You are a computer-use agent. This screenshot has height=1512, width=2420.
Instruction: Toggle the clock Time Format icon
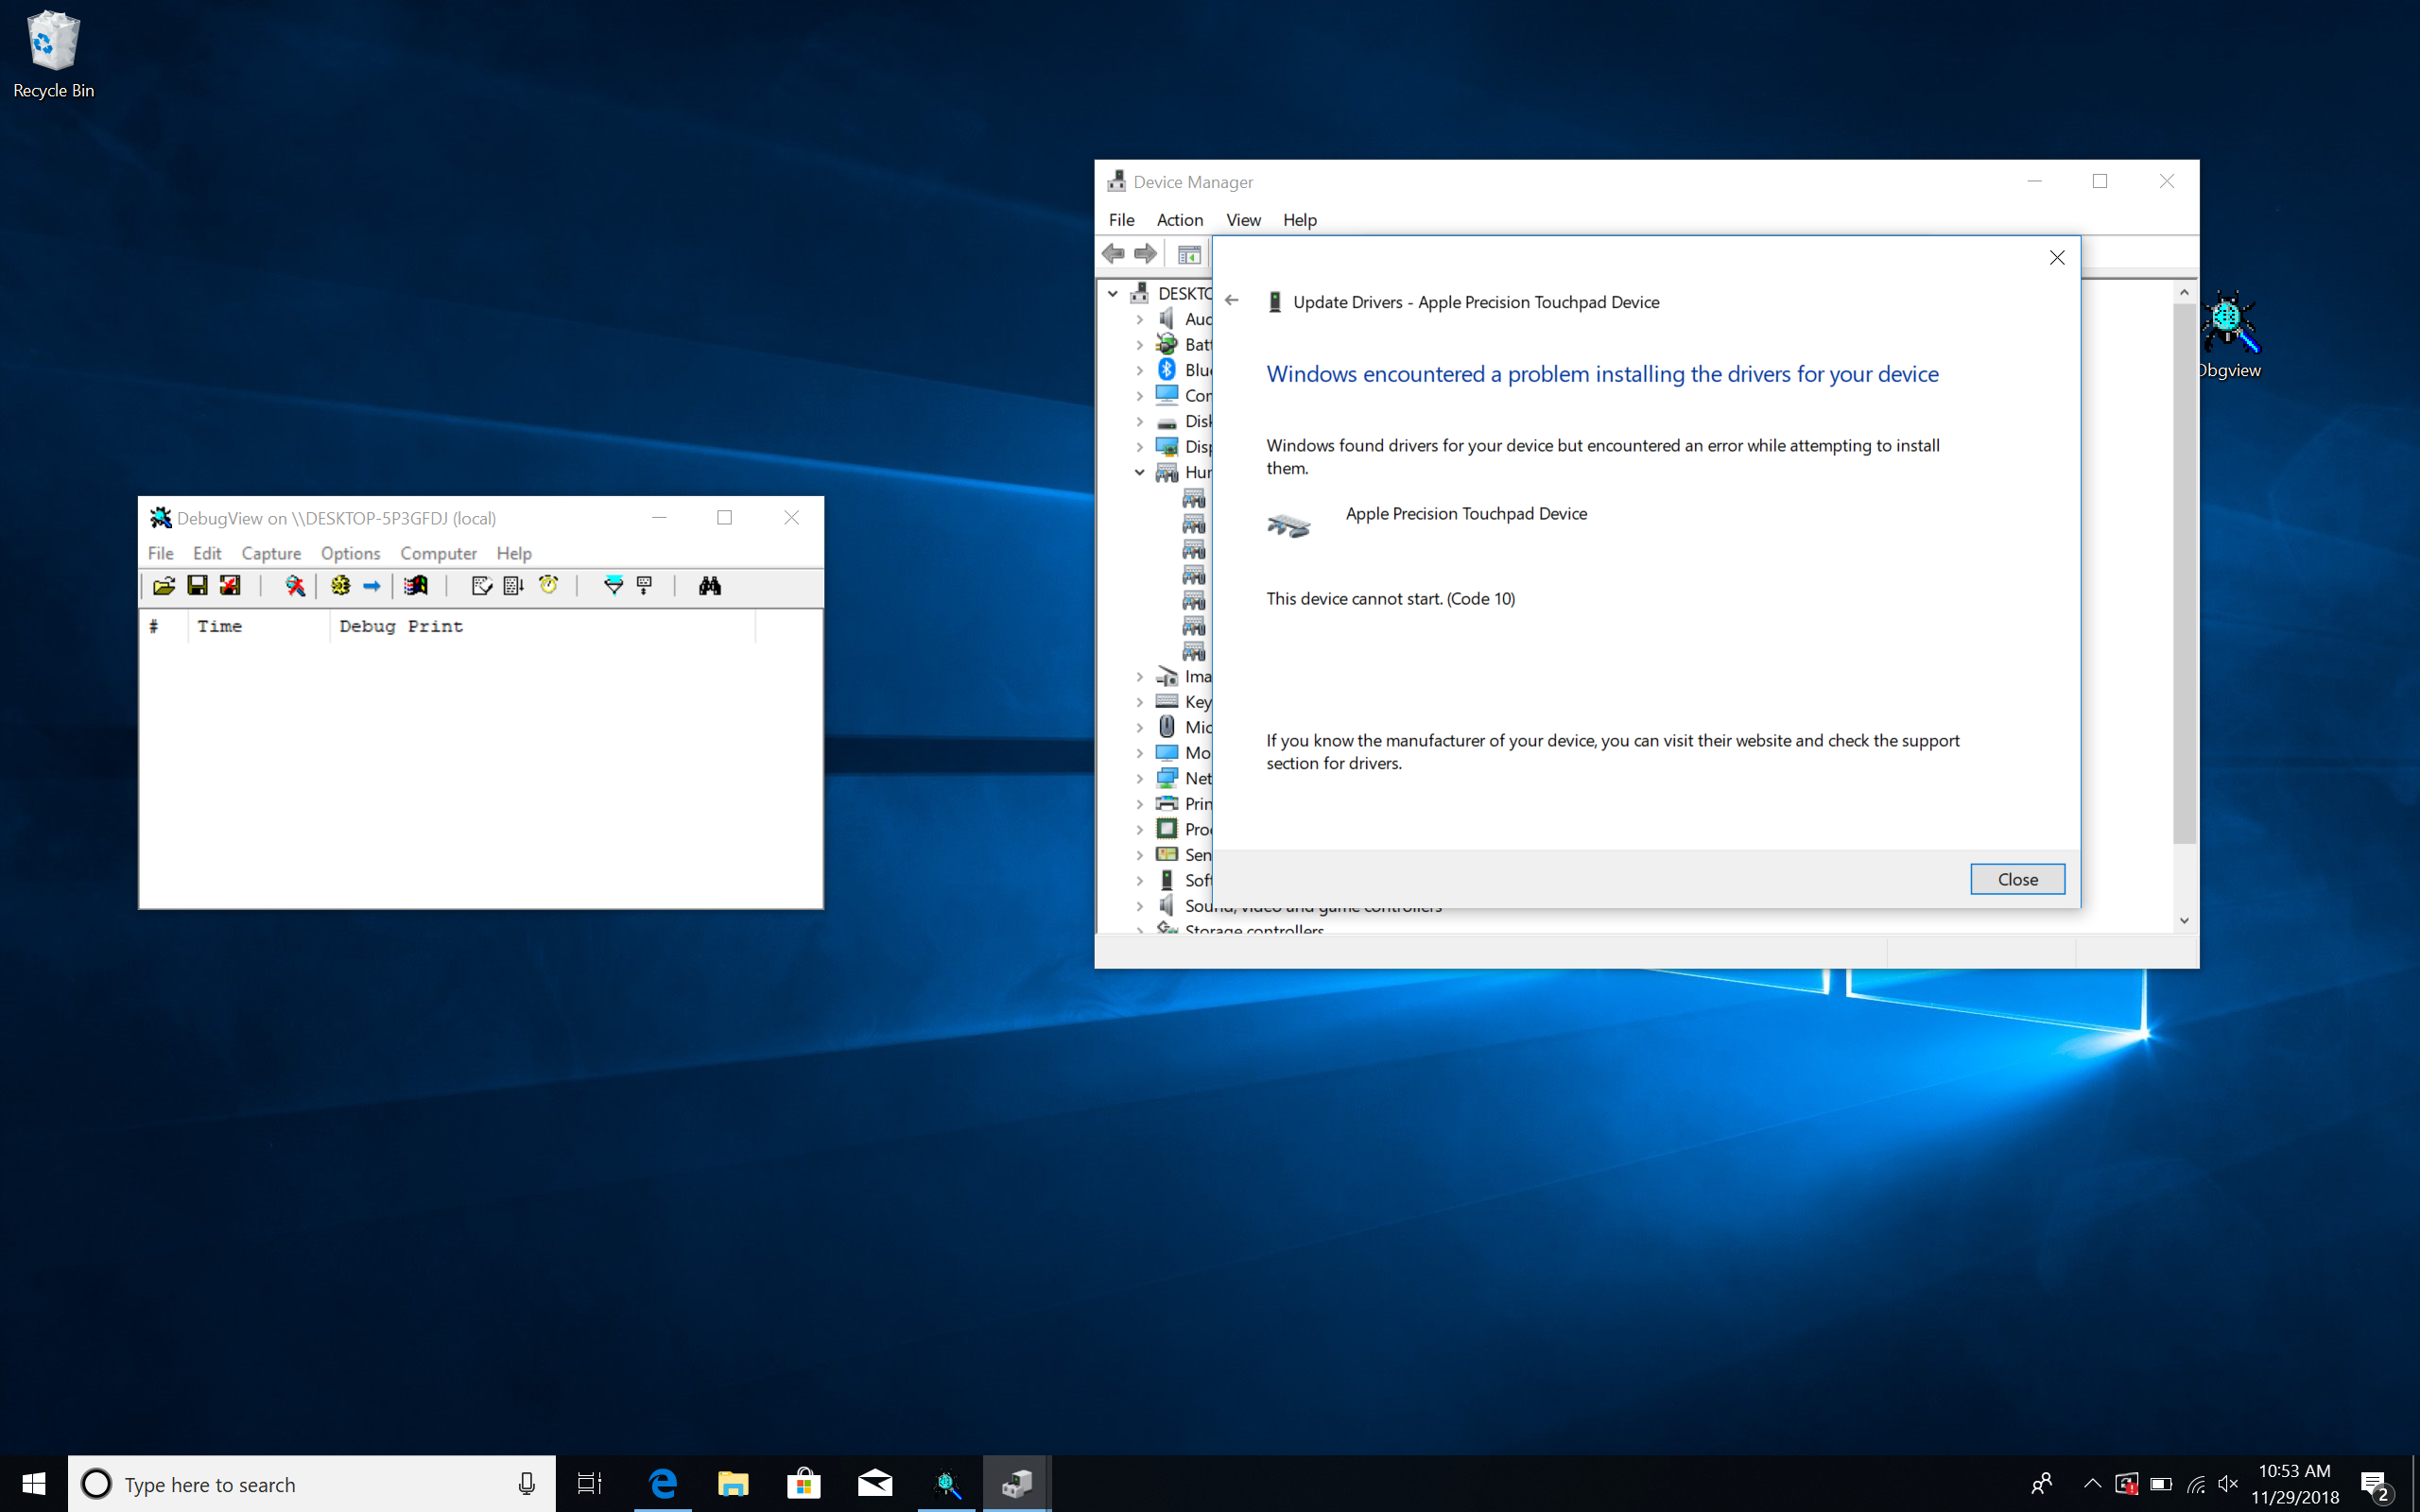point(548,586)
